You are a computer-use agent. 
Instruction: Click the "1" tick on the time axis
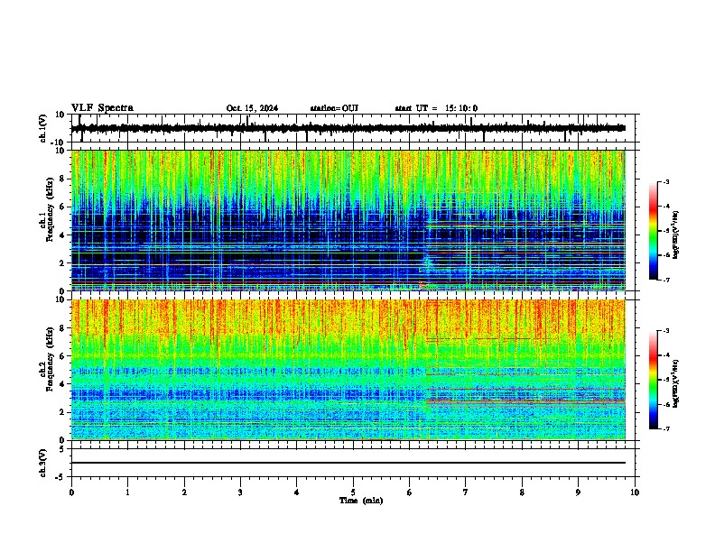127,492
